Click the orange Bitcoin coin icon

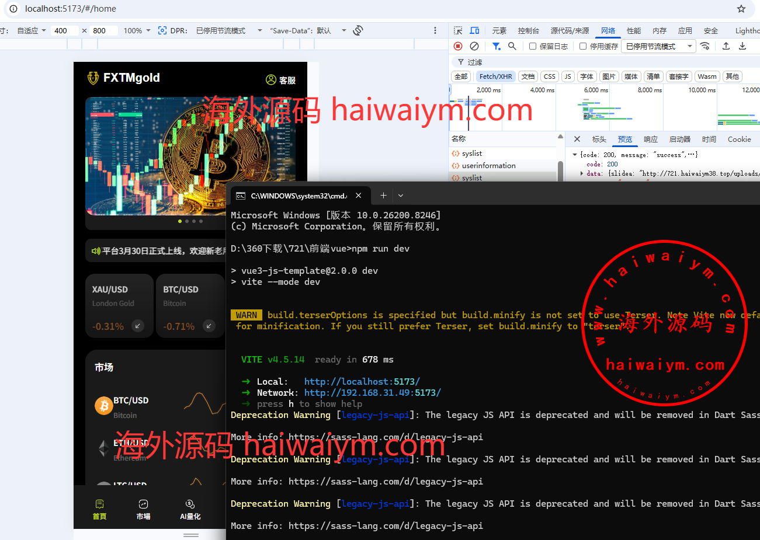coord(104,406)
